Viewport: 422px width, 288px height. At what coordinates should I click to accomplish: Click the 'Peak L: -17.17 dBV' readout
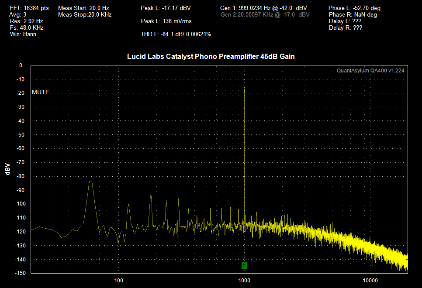click(166, 8)
